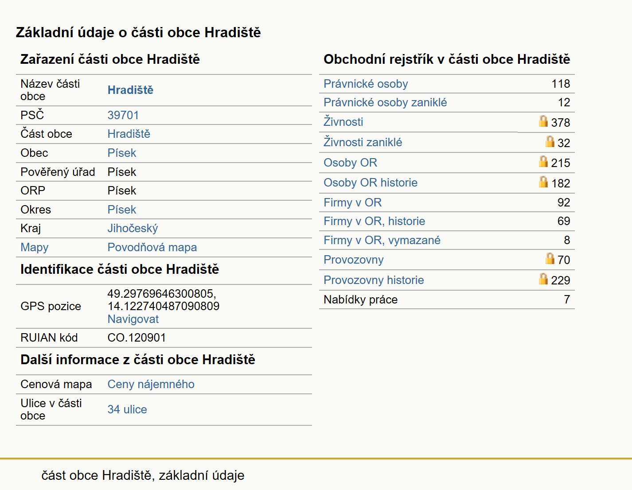Screen dimensions: 632x490
Task: Open the Povodňová mapa link
Action: tap(152, 247)
